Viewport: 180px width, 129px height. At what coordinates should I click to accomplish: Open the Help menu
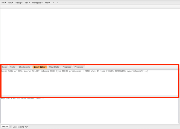point(47,3)
